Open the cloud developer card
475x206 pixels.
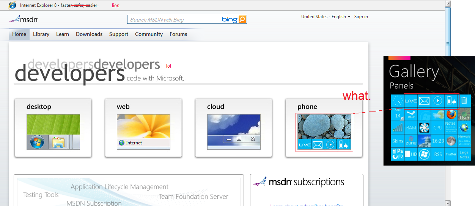(x=234, y=128)
